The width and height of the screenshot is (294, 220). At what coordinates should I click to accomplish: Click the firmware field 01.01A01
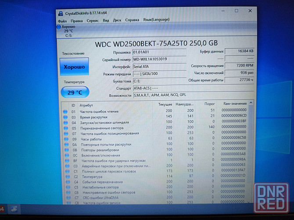pos(159,52)
